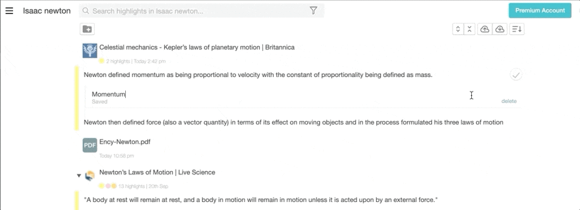Viewport: 580px width, 210px height.
Task: Click the Premium Account button
Action: click(540, 10)
